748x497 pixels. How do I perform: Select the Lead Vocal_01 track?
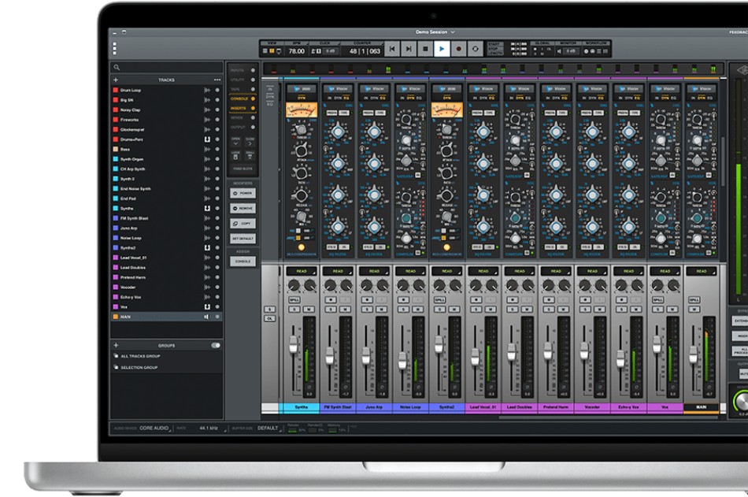[x=166, y=258]
